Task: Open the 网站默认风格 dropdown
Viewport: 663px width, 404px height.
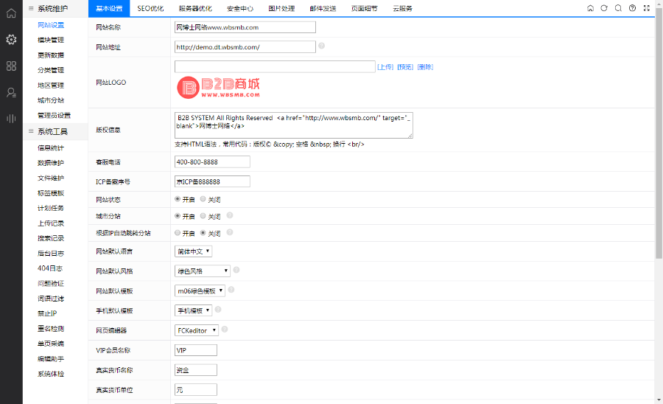Action: pos(203,271)
